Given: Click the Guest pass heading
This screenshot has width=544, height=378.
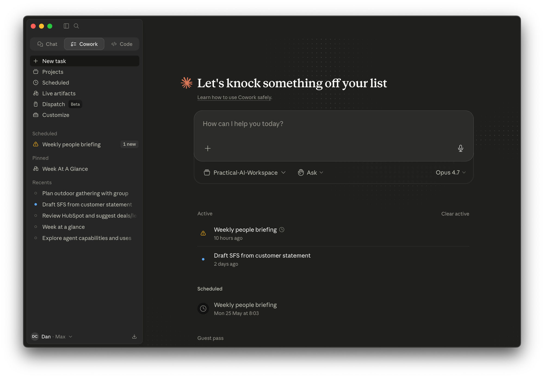Looking at the screenshot, I should point(210,338).
